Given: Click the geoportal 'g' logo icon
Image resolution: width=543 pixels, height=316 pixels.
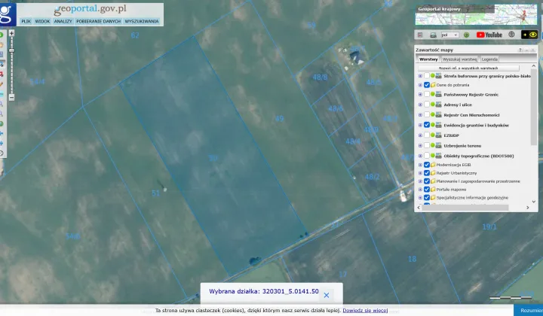Looking at the screenshot, I should [x=7, y=14].
